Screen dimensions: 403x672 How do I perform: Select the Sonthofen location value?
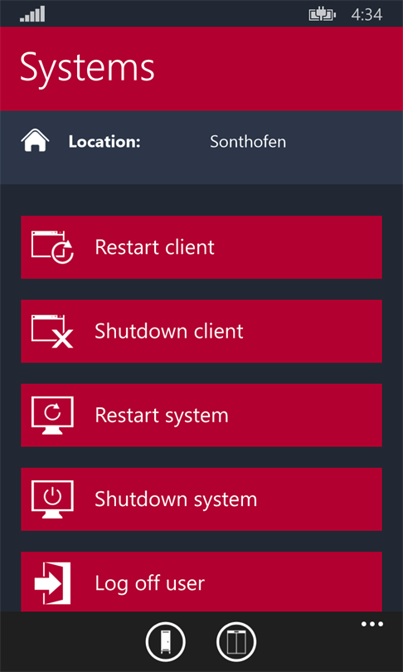[248, 141]
